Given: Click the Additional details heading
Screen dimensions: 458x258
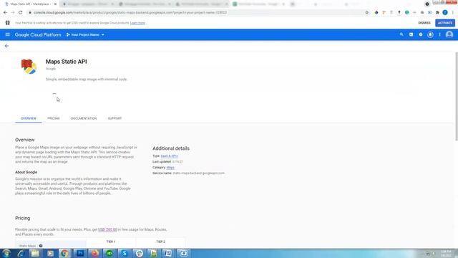Looking at the screenshot, I should tap(171, 148).
